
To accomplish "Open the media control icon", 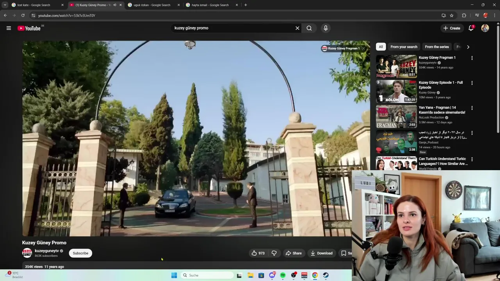I will [x=477, y=16].
